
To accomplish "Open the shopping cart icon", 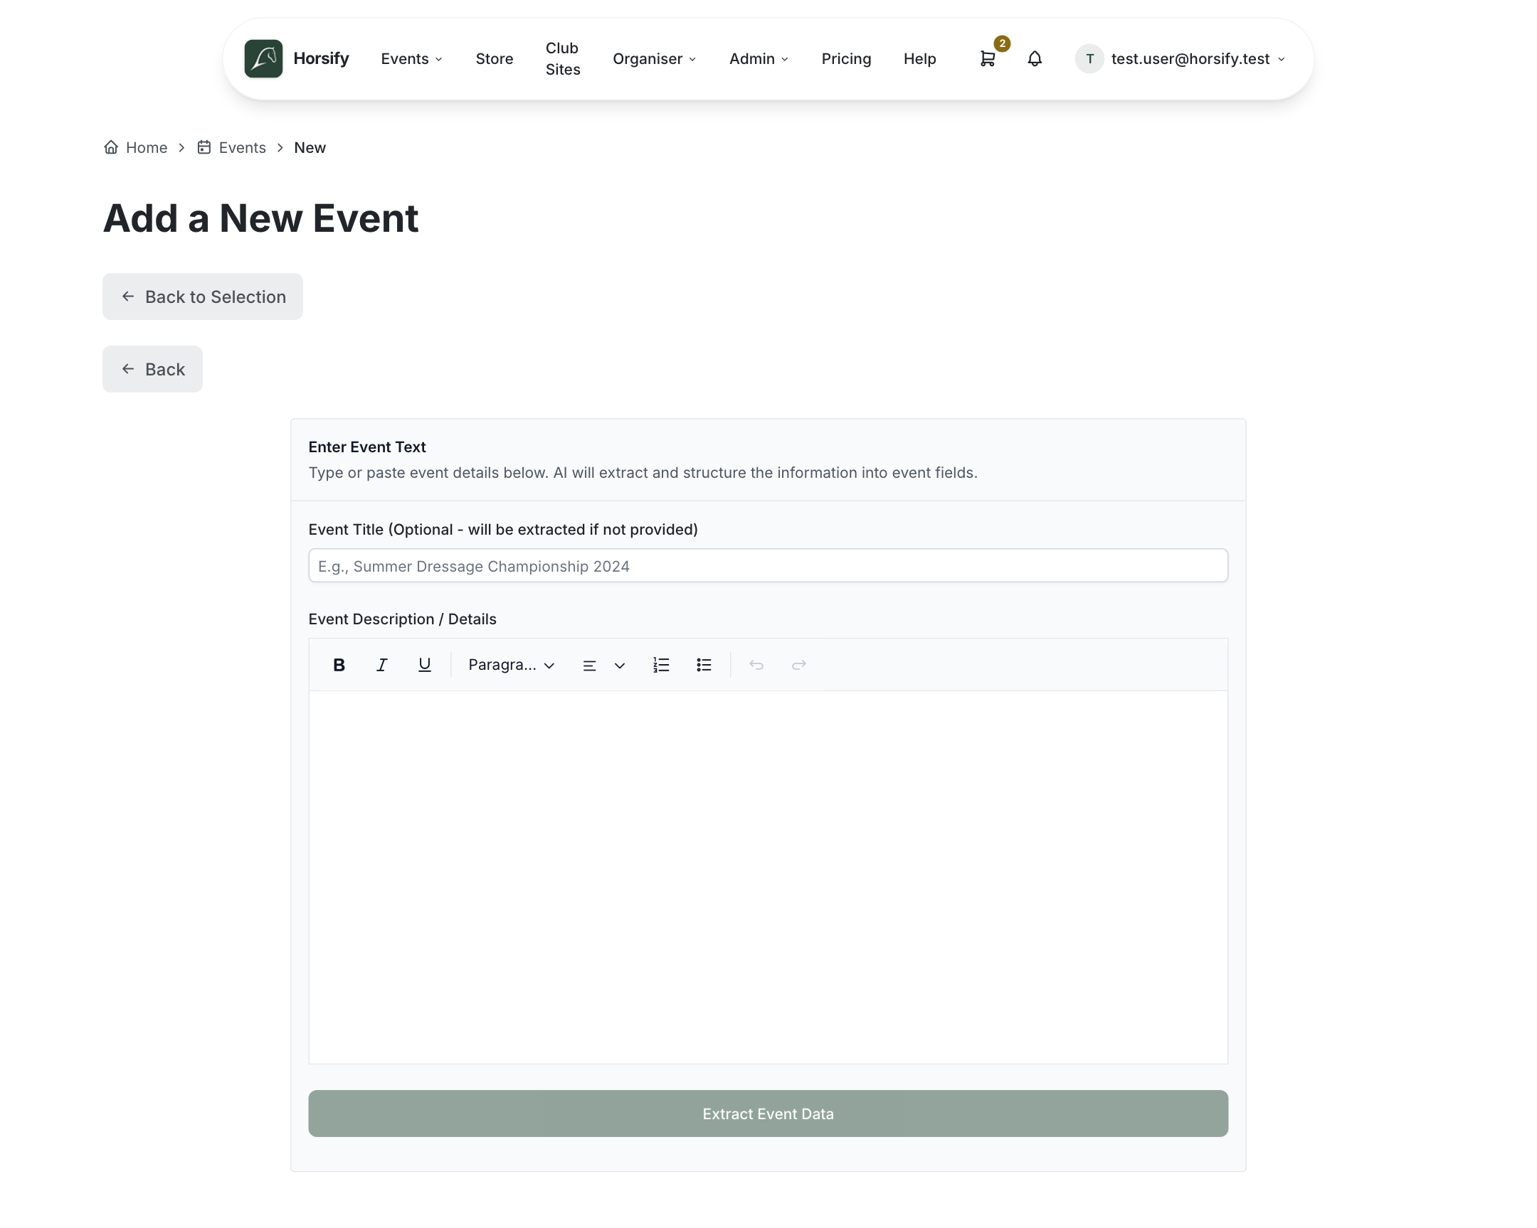I will pos(987,59).
